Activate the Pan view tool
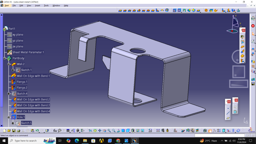The height and width of the screenshot is (144, 256). (x=100, y=130)
